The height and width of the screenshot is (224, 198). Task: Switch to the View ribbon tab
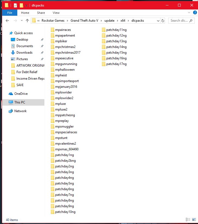tap(56, 13)
